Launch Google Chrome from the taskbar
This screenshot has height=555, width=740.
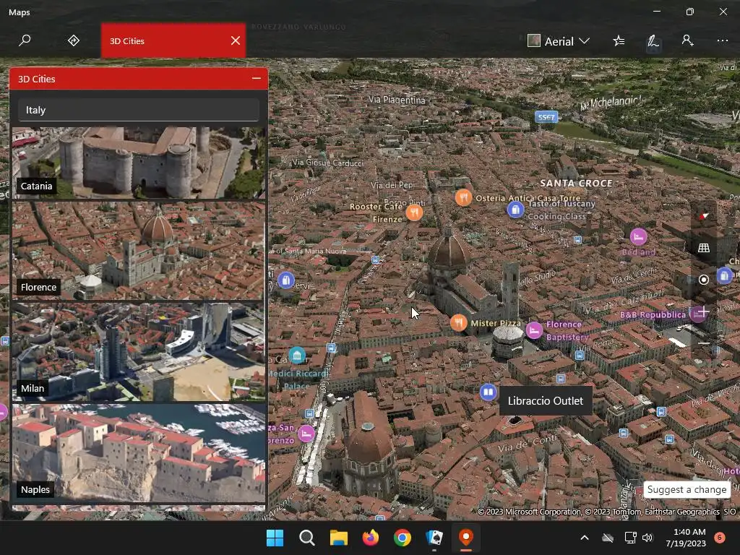point(402,538)
